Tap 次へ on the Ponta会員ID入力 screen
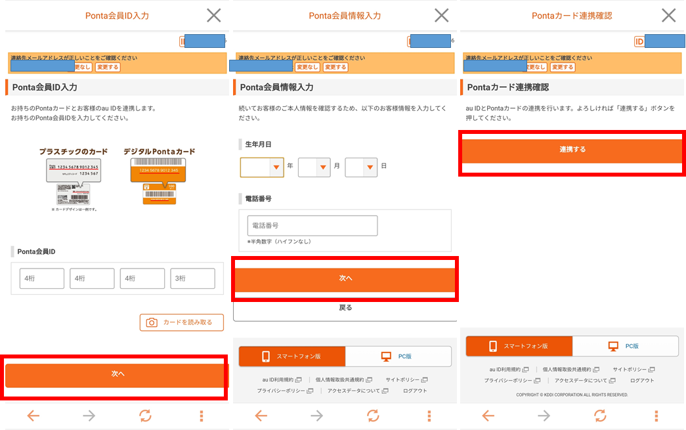686x430 pixels. point(117,376)
